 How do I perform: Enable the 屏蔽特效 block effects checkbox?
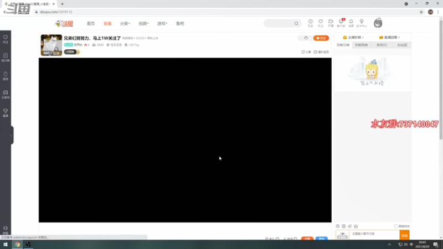(x=396, y=226)
